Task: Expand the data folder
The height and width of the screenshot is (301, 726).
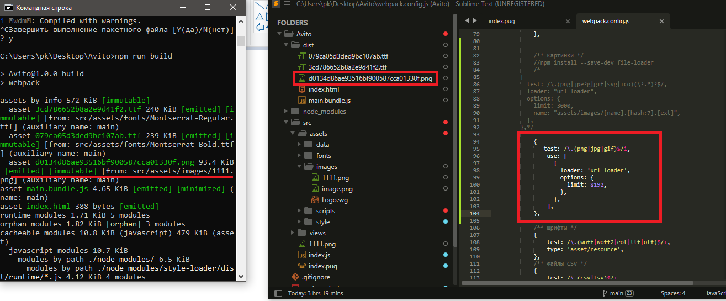Action: click(x=300, y=145)
